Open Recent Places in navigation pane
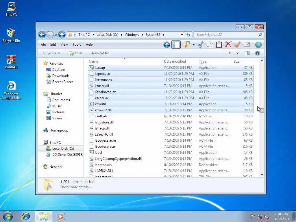This screenshot has width=296, height=222. 63,82
